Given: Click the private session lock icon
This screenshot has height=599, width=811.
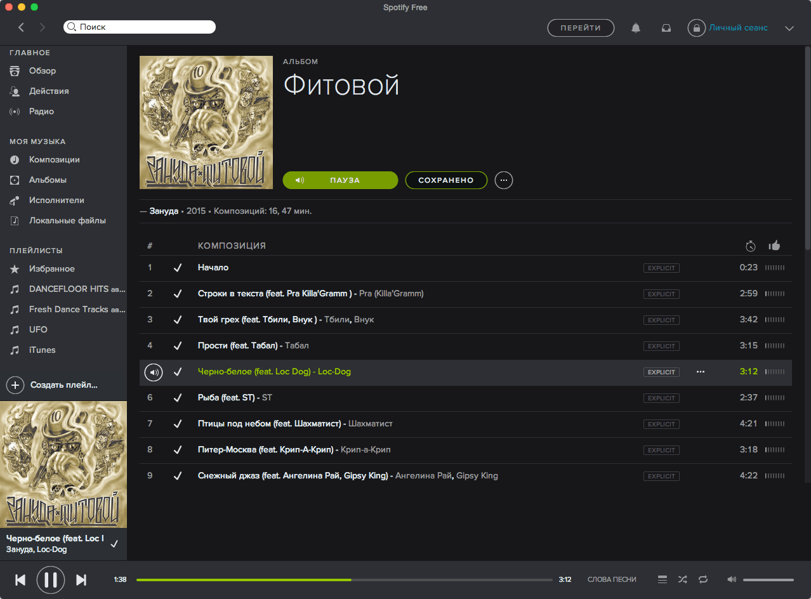Looking at the screenshot, I should tap(697, 28).
